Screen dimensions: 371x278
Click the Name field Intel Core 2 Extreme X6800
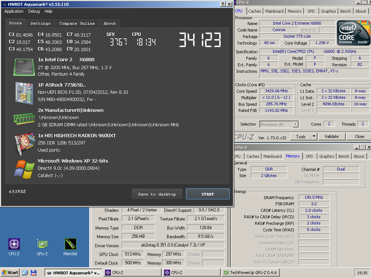pos(297,23)
